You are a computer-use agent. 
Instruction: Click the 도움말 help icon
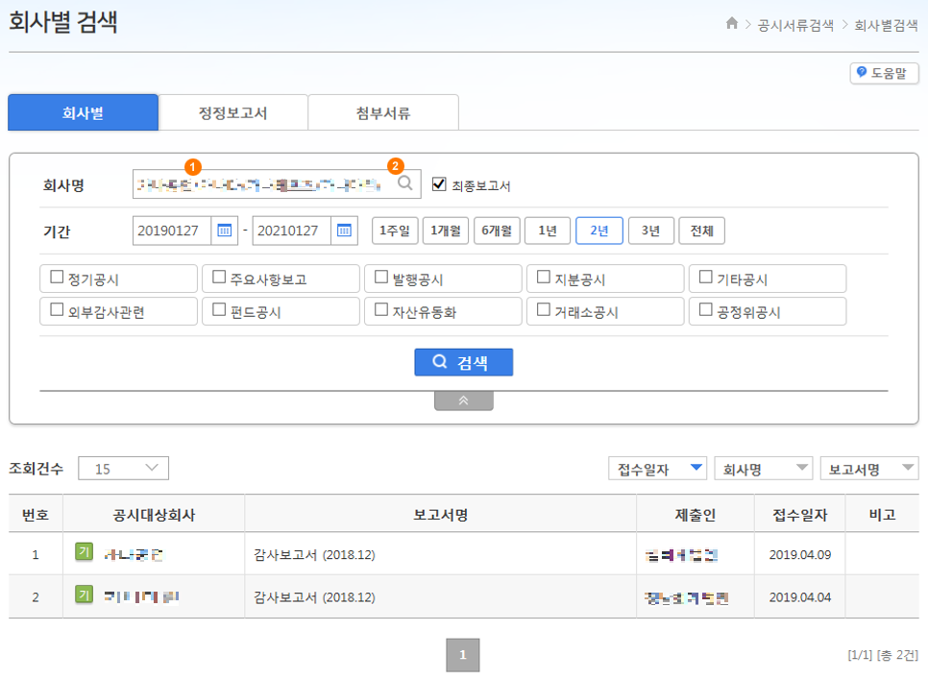860,73
